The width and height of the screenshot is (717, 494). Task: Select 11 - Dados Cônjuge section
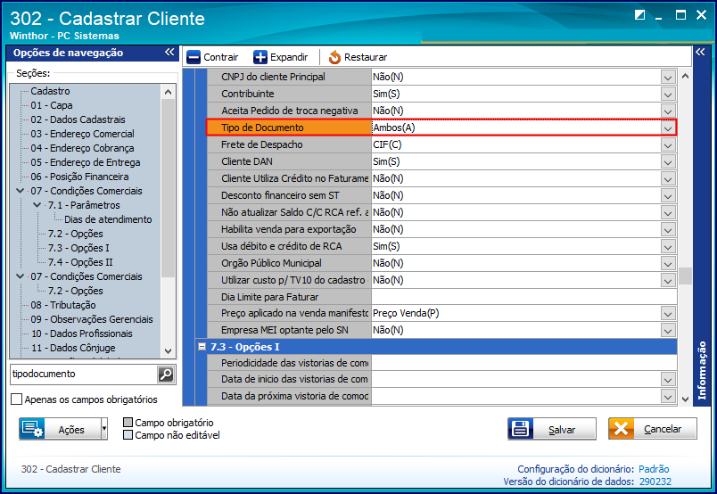click(x=73, y=347)
